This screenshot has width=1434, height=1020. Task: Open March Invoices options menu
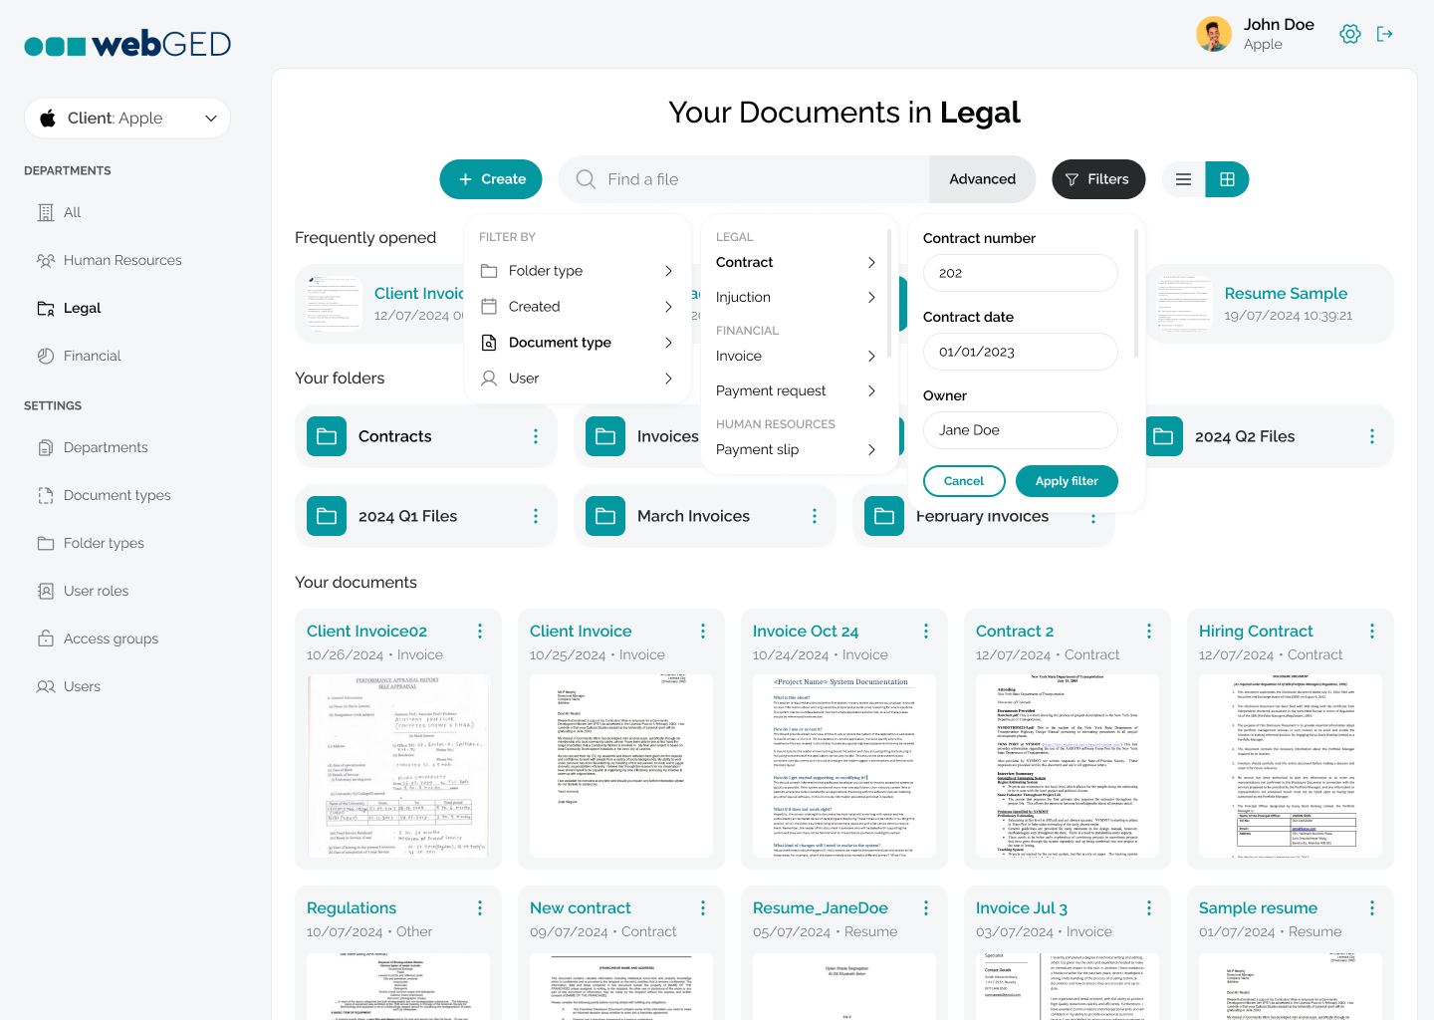[815, 516]
